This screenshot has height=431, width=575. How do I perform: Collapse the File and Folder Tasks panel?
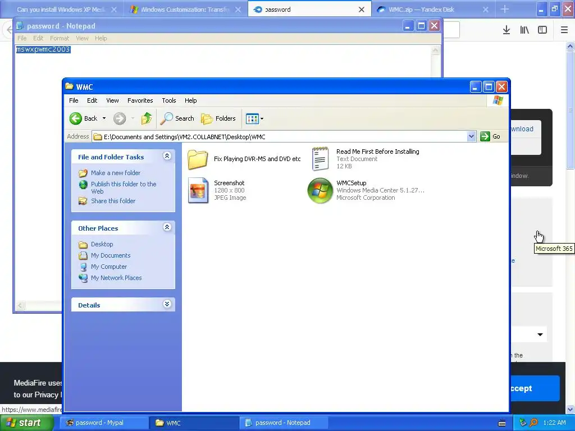[x=167, y=156]
